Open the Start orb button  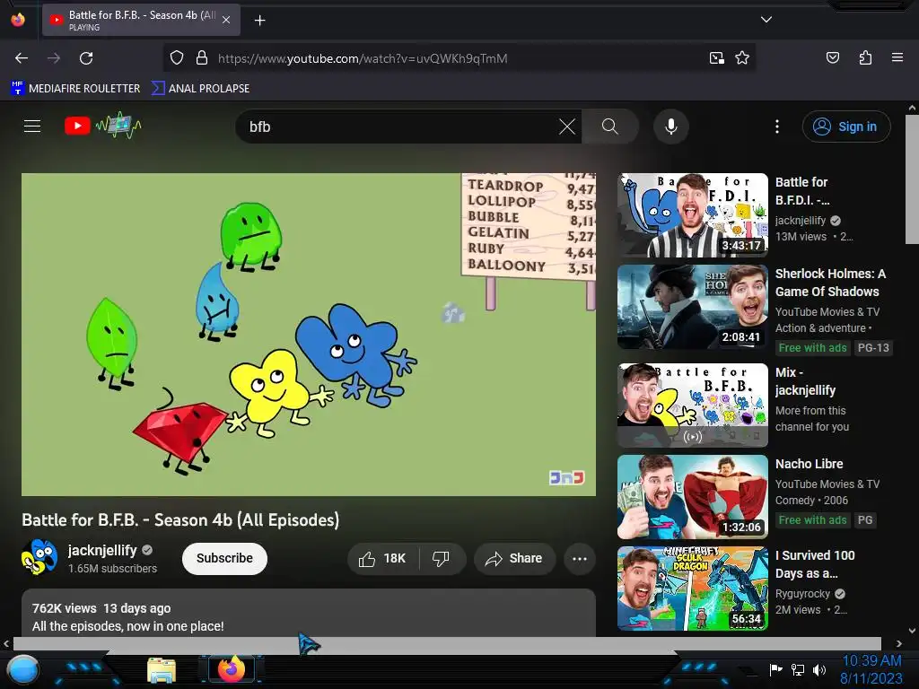[22, 670]
